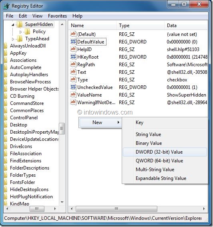Click values pane horizontal scrollbar thumb
Image resolution: width=213 pixels, height=227 pixels.
click(x=117, y=209)
